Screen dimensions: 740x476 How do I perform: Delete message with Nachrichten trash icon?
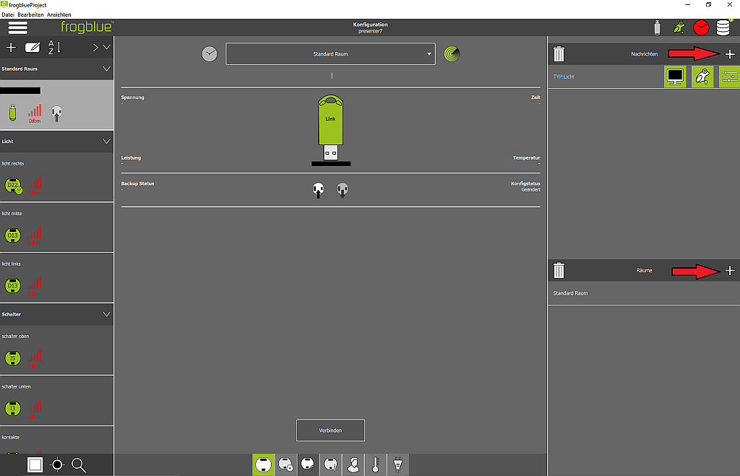pos(559,53)
